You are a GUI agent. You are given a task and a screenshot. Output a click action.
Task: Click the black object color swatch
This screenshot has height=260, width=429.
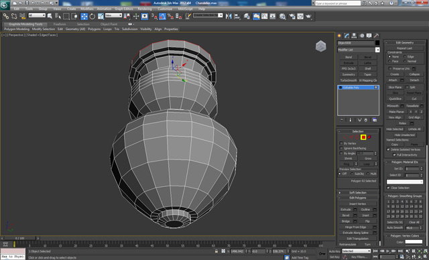(x=377, y=43)
